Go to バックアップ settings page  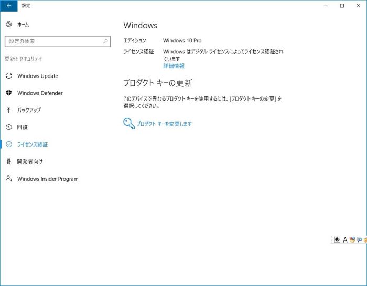[29, 110]
